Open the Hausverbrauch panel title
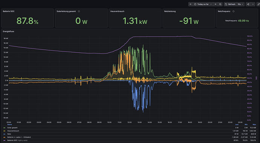This screenshot has height=143, width=260. pos(118,11)
